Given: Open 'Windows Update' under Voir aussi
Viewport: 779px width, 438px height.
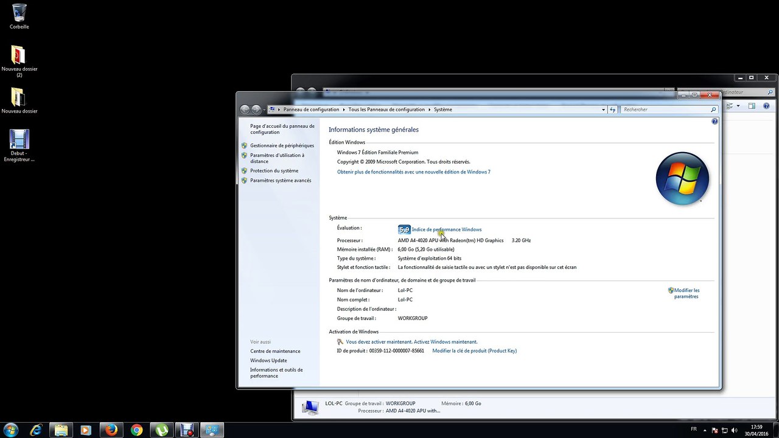Looking at the screenshot, I should click(268, 361).
